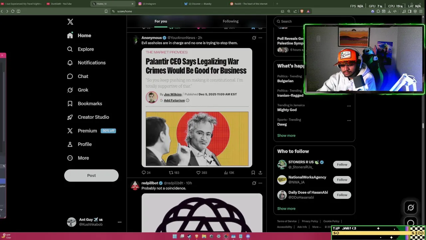The height and width of the screenshot is (240, 426).
Task: Open Creator Studio
Action: tap(88, 117)
